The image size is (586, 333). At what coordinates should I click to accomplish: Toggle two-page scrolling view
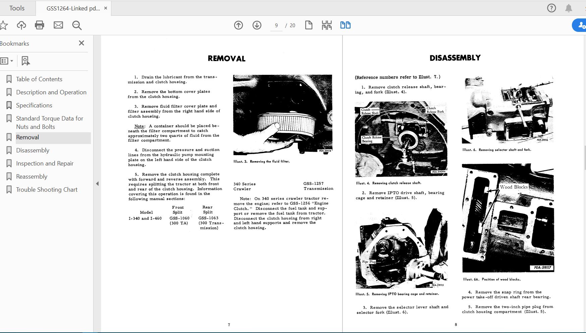click(x=345, y=25)
